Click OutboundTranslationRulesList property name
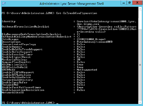Viewport: 143px width, 106px height. (25, 27)
